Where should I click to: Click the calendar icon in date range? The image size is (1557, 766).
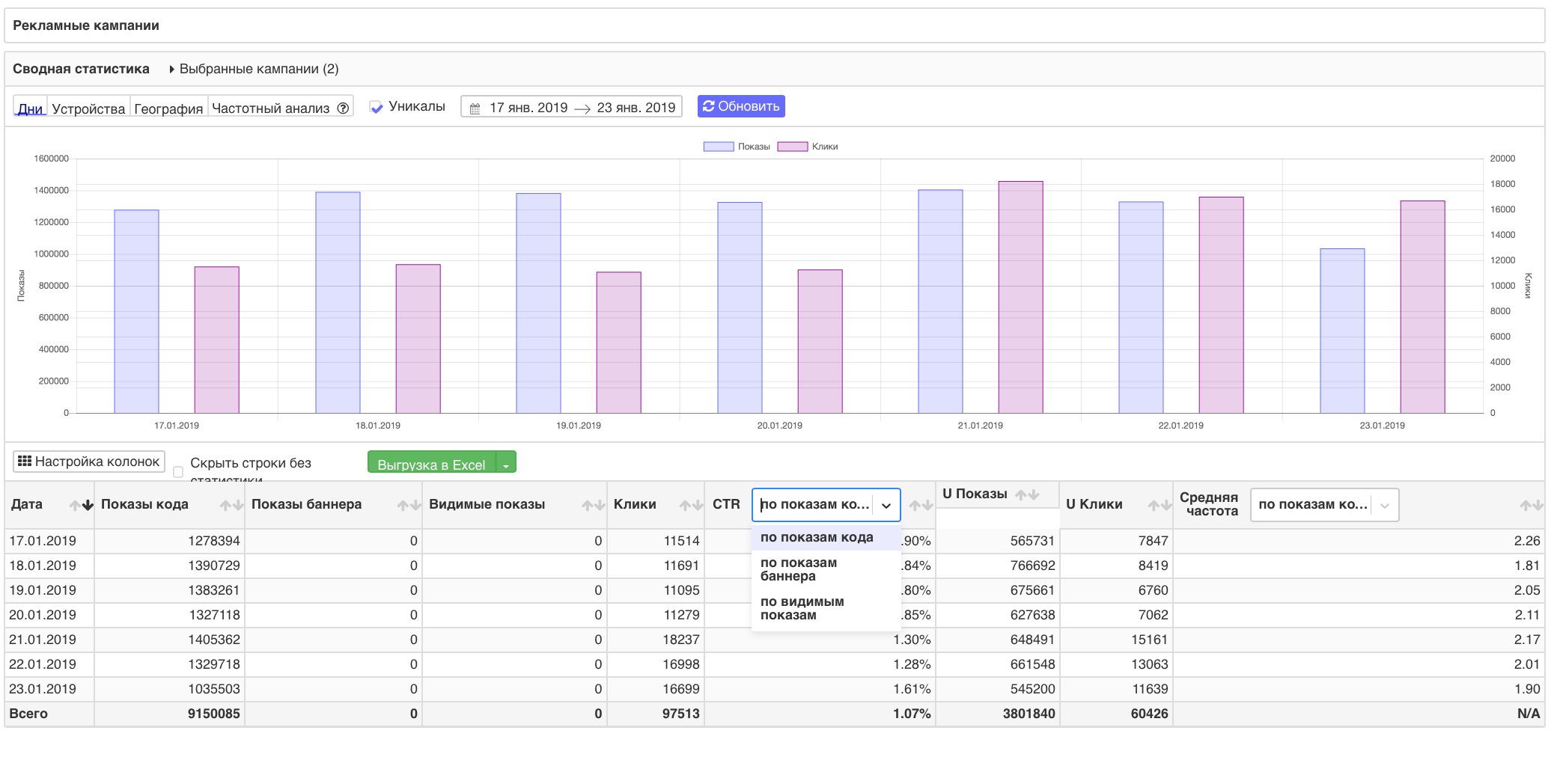[475, 108]
